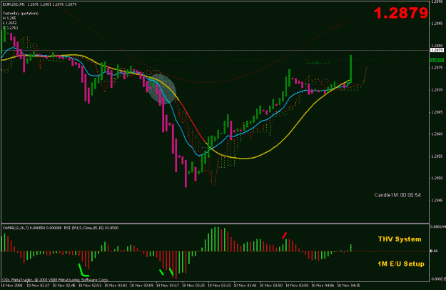446x290 pixels.
Task: Click yesterday's high 'H 1.285' value
Action: tap(9, 18)
